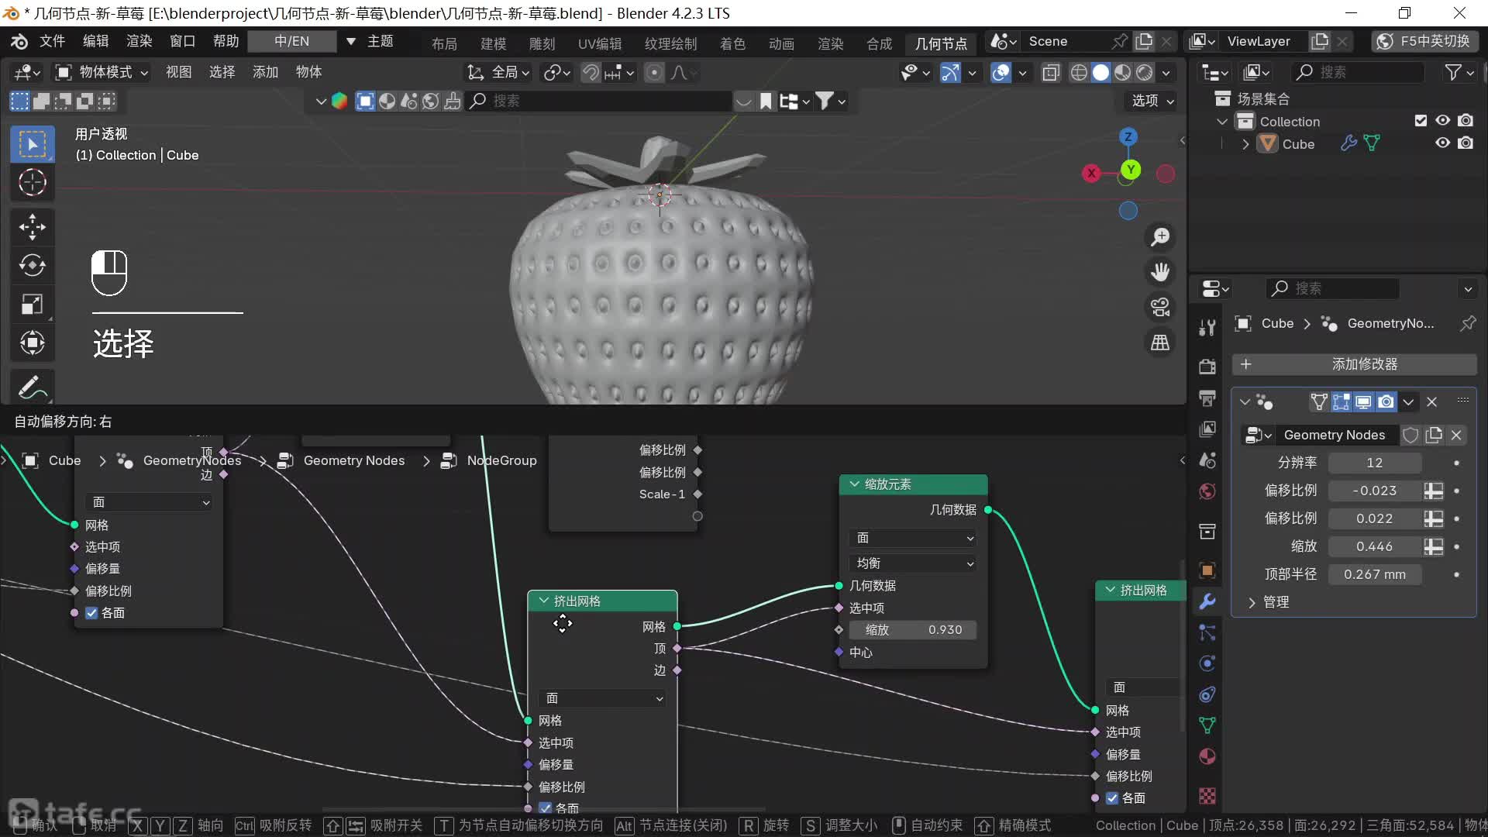Uncheck the Collection exclude checkbox in the outliner
The width and height of the screenshot is (1488, 837).
(x=1421, y=121)
